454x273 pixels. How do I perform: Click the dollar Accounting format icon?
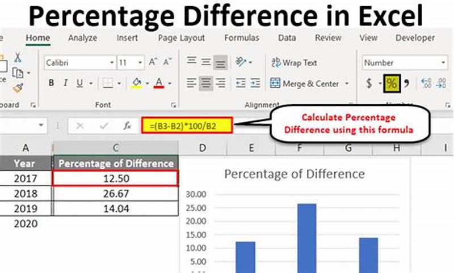click(369, 83)
